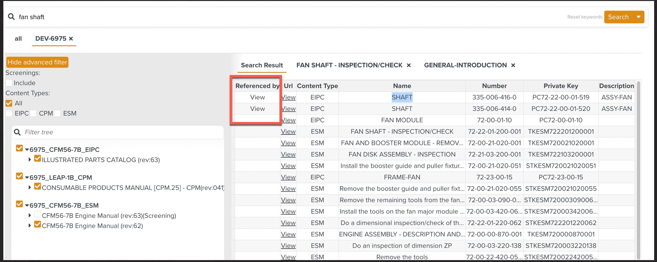Viewport: 657px width, 262px height.
Task: Select number cell 72-00-21-020-055
Action: (x=494, y=188)
